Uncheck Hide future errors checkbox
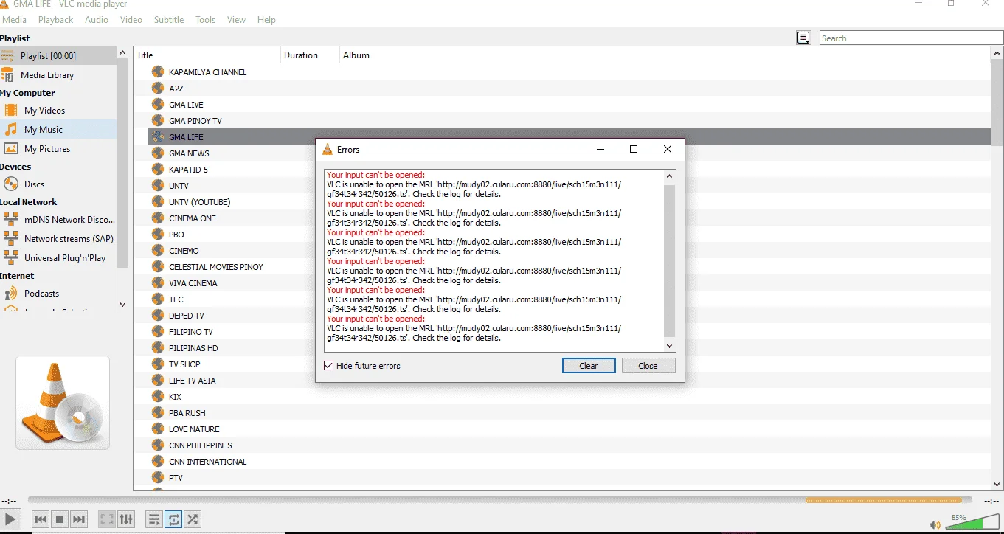 coord(329,366)
